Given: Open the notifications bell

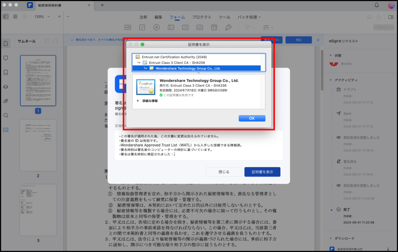Looking at the screenshot, I should 377,5.
